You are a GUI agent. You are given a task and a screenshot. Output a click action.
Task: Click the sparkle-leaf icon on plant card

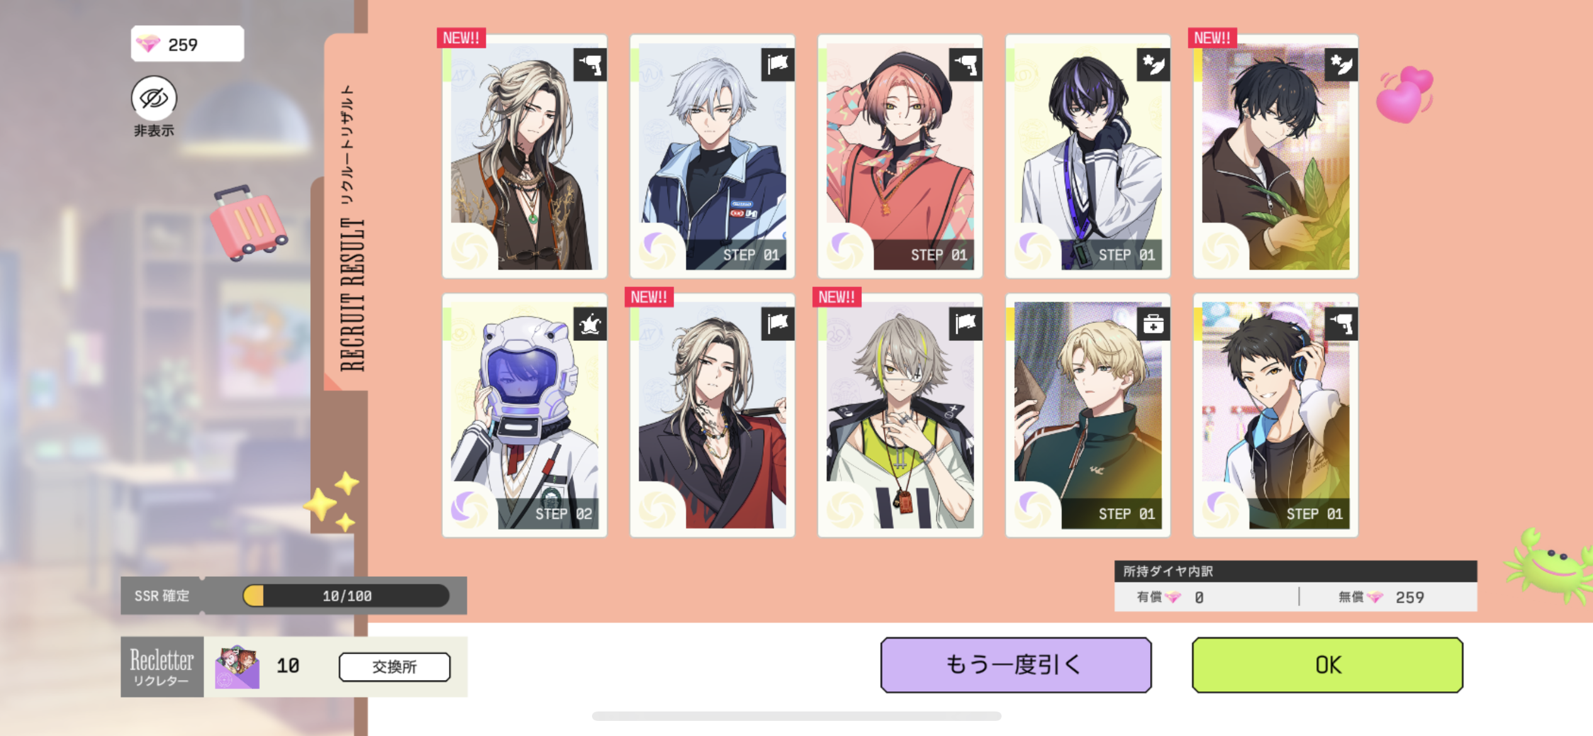click(x=1341, y=65)
